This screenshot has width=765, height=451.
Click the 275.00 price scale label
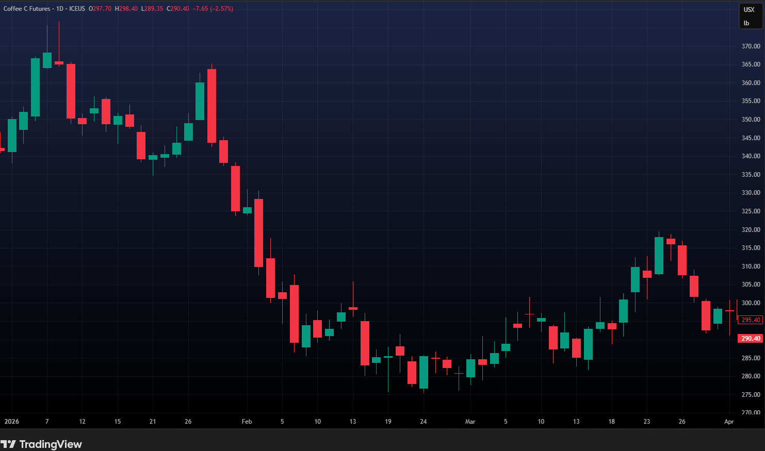[x=751, y=395]
